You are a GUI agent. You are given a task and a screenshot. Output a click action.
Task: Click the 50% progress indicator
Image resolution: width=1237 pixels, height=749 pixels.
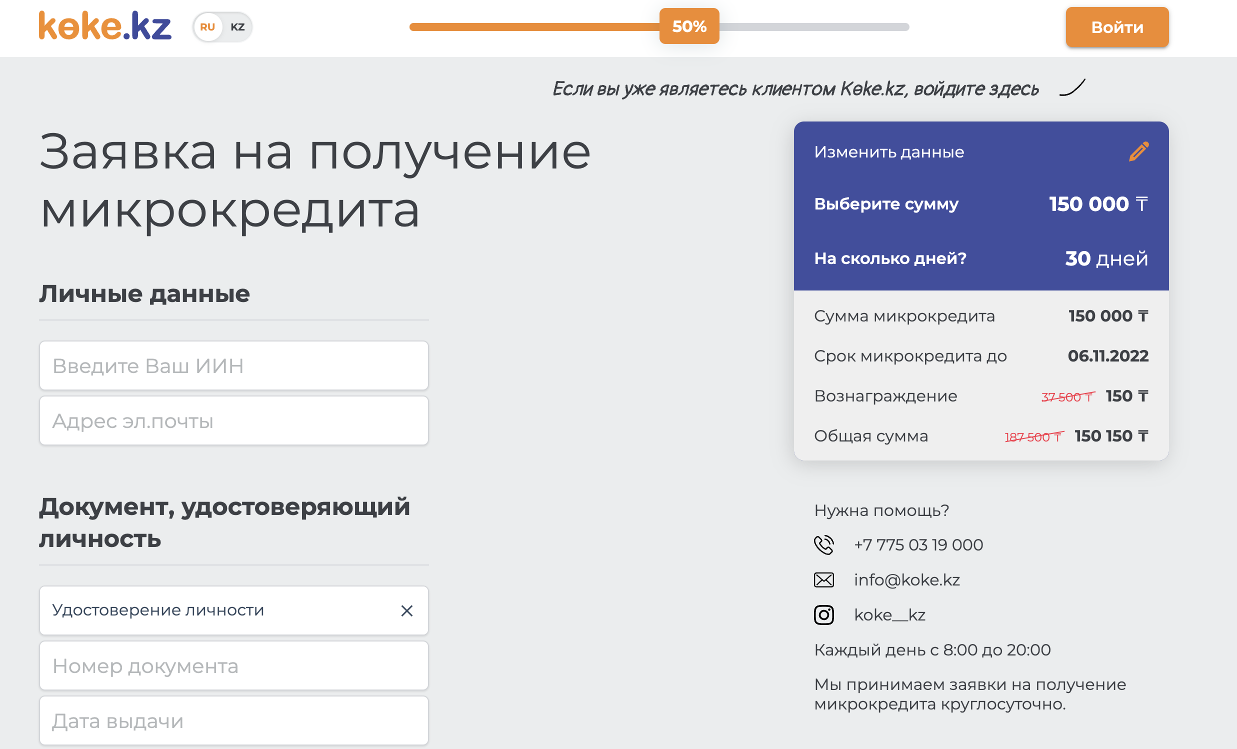(x=689, y=26)
